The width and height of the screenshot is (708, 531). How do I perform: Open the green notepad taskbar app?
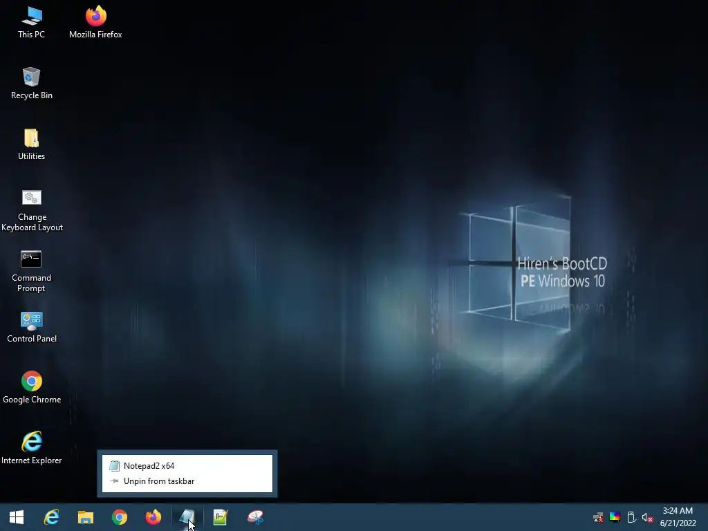tap(221, 517)
